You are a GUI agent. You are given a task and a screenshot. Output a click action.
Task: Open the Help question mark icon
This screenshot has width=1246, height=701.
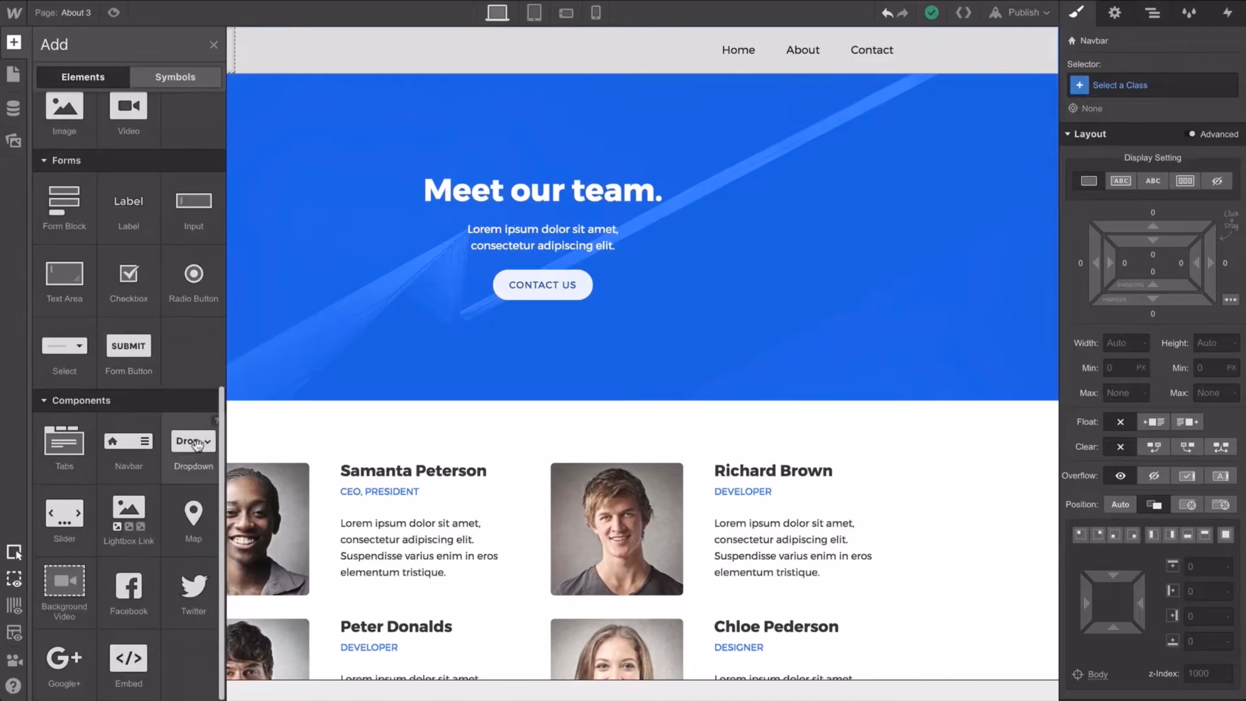[13, 686]
